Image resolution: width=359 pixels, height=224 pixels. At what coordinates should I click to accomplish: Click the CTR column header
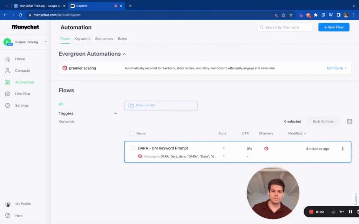pyautogui.click(x=245, y=133)
